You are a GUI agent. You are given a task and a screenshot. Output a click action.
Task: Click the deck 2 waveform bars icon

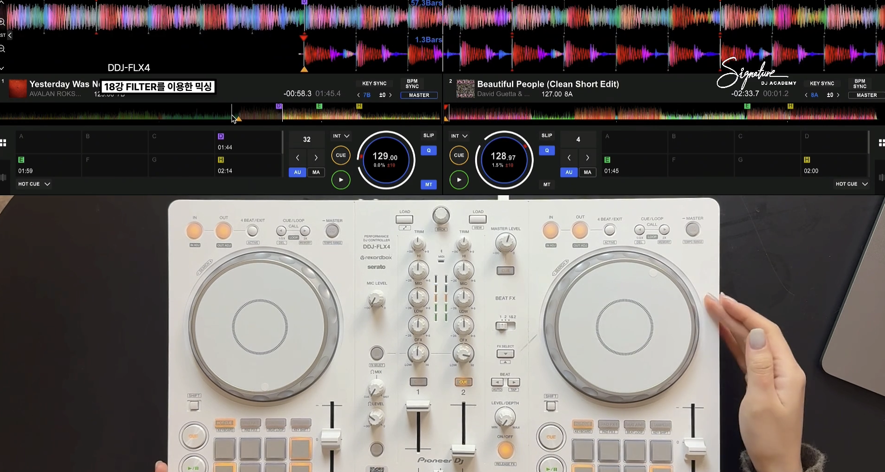(x=881, y=177)
